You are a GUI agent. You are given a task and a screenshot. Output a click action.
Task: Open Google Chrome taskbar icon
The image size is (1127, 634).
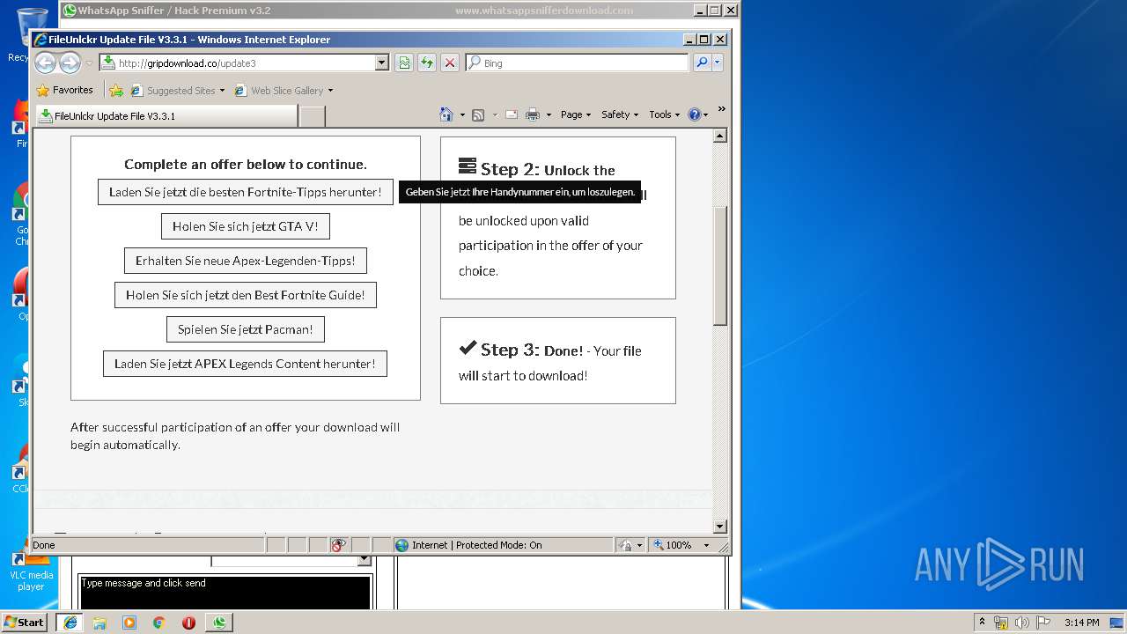[x=158, y=623]
